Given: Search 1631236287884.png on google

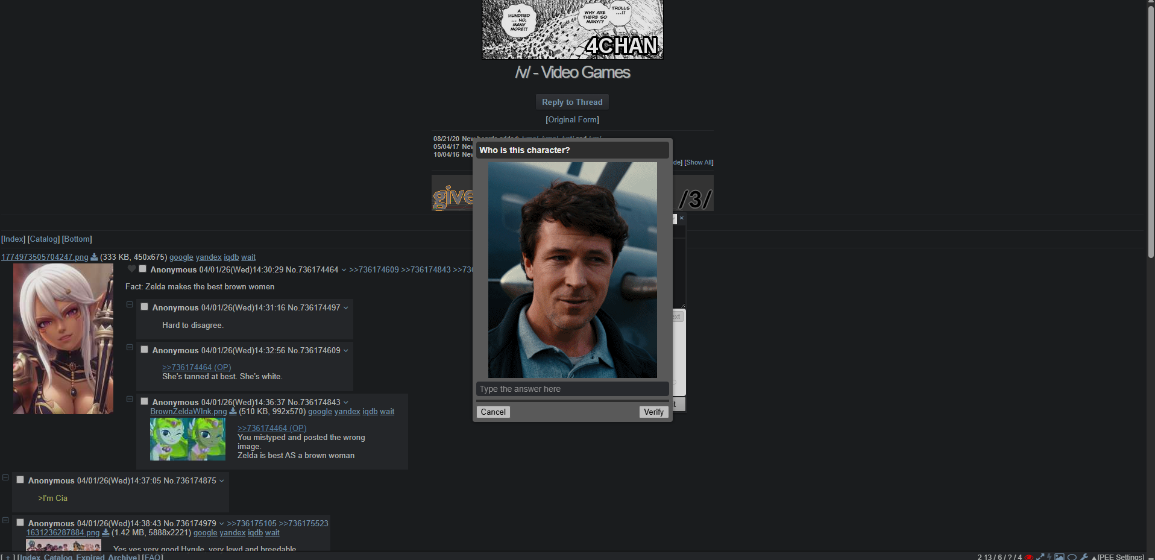Looking at the screenshot, I should click(x=206, y=533).
